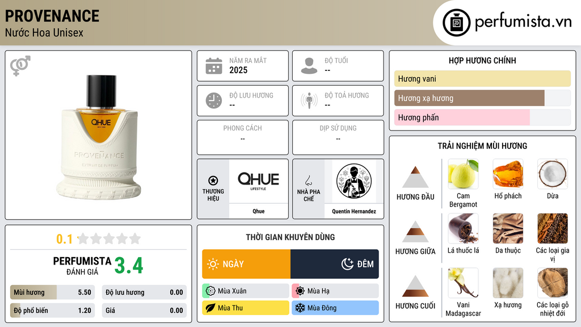This screenshot has height=327, width=581.
Task: Click the star badge icon above Thương Hiệu
Action: pyautogui.click(x=213, y=181)
